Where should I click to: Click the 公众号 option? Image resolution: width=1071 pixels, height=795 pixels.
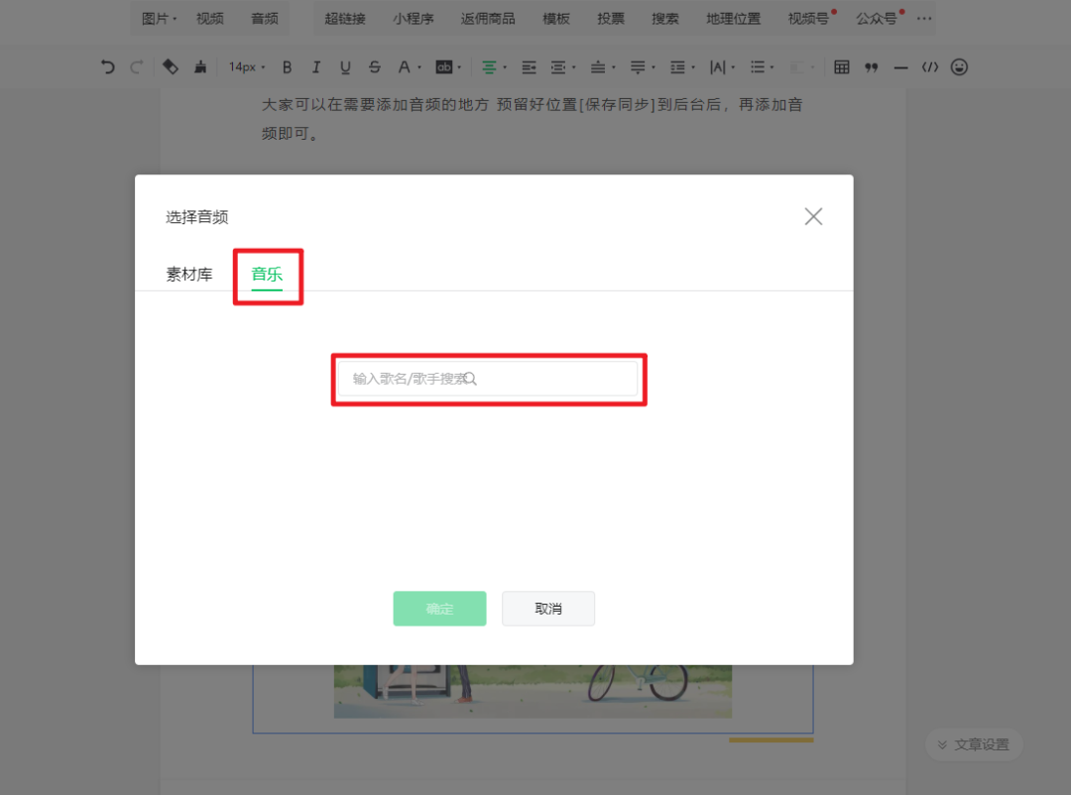pos(878,19)
